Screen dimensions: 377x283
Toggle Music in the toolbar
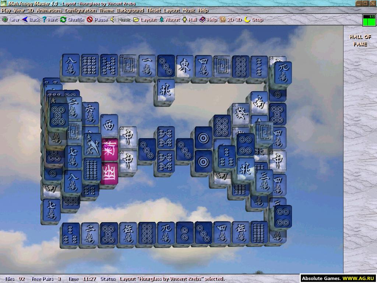[x=120, y=20]
